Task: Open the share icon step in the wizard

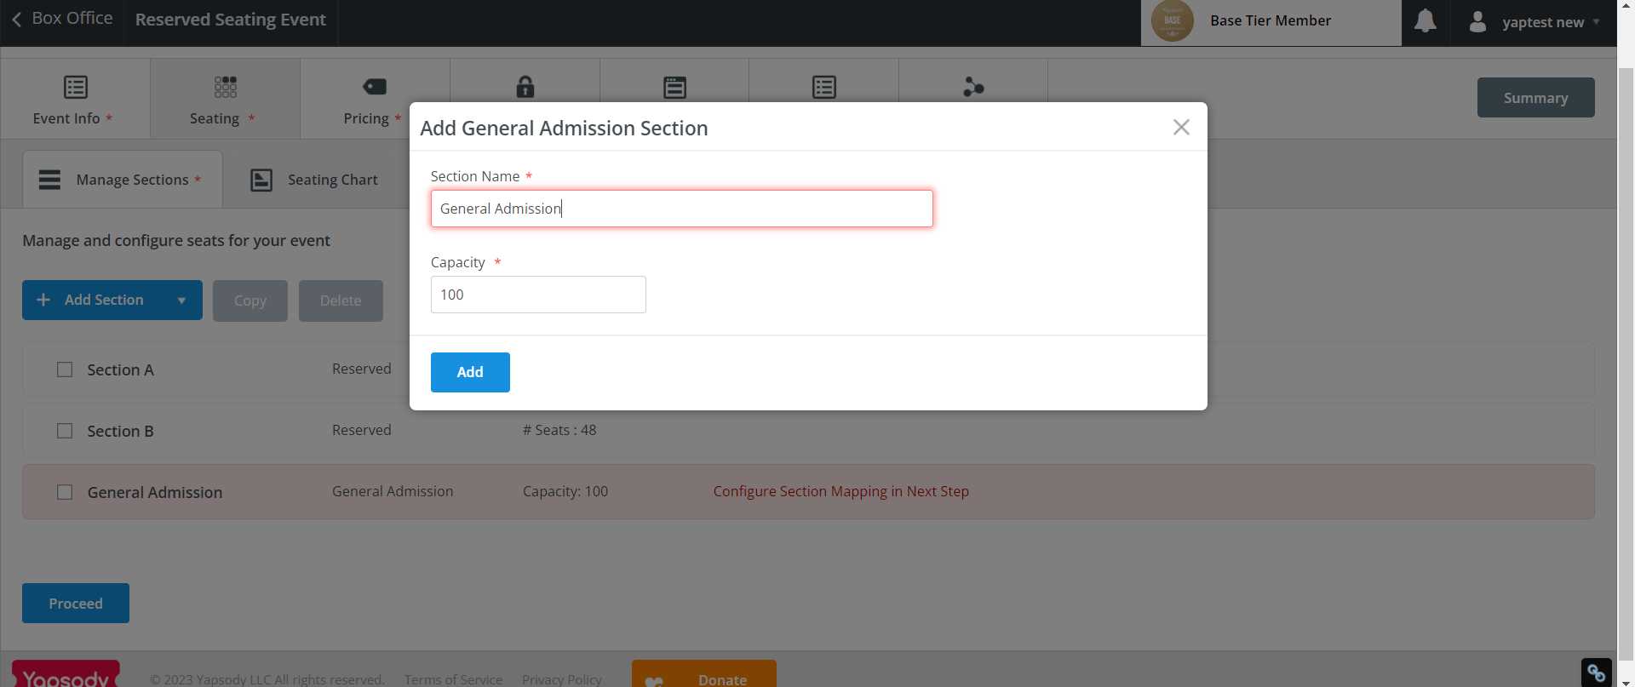Action: click(973, 88)
